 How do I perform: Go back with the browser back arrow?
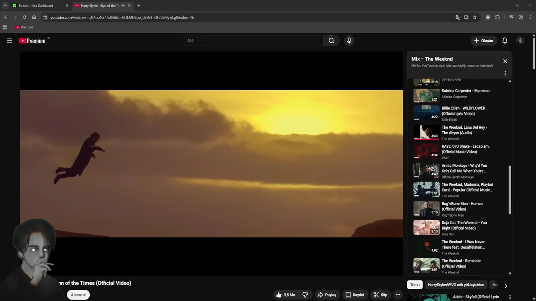tap(5, 17)
